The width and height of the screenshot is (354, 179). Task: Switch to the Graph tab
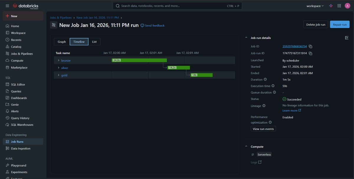[62, 42]
